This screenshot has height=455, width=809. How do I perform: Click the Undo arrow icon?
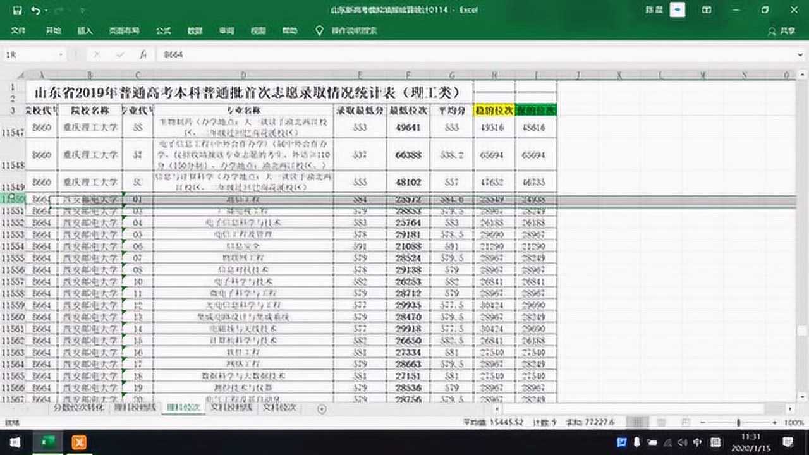[35, 10]
